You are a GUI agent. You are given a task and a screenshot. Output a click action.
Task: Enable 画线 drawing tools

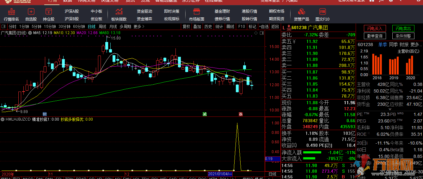pyautogui.click(x=230, y=27)
